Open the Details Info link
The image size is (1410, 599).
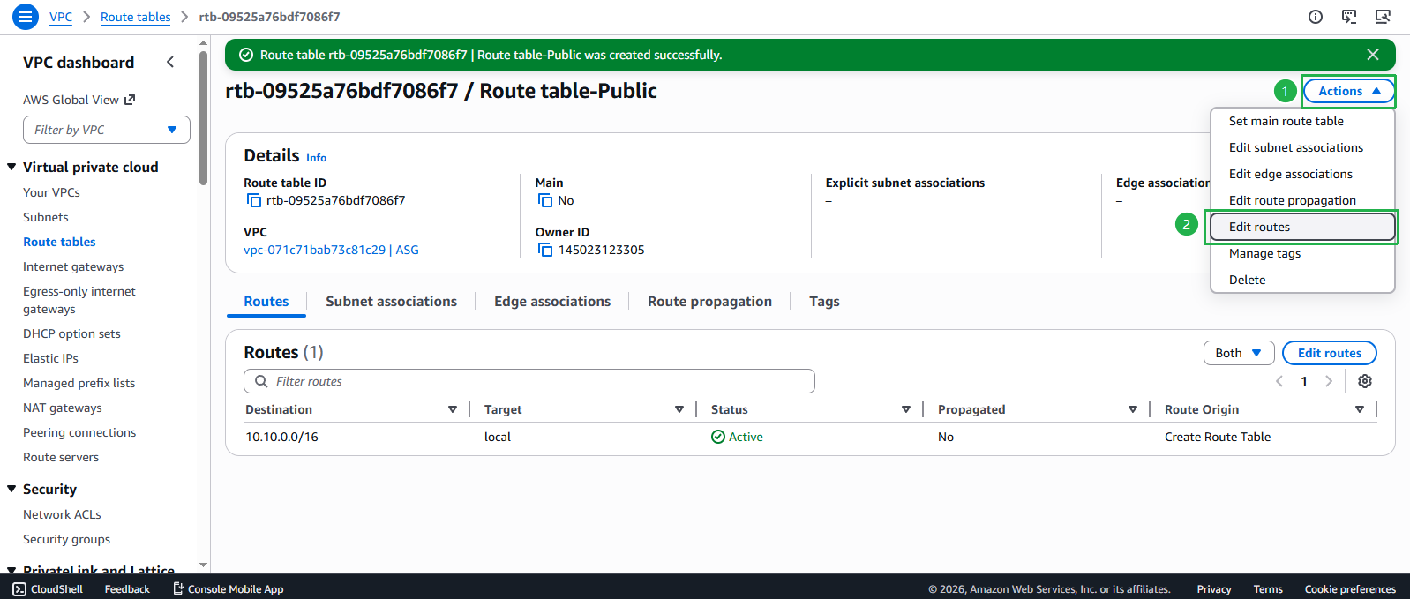[316, 158]
